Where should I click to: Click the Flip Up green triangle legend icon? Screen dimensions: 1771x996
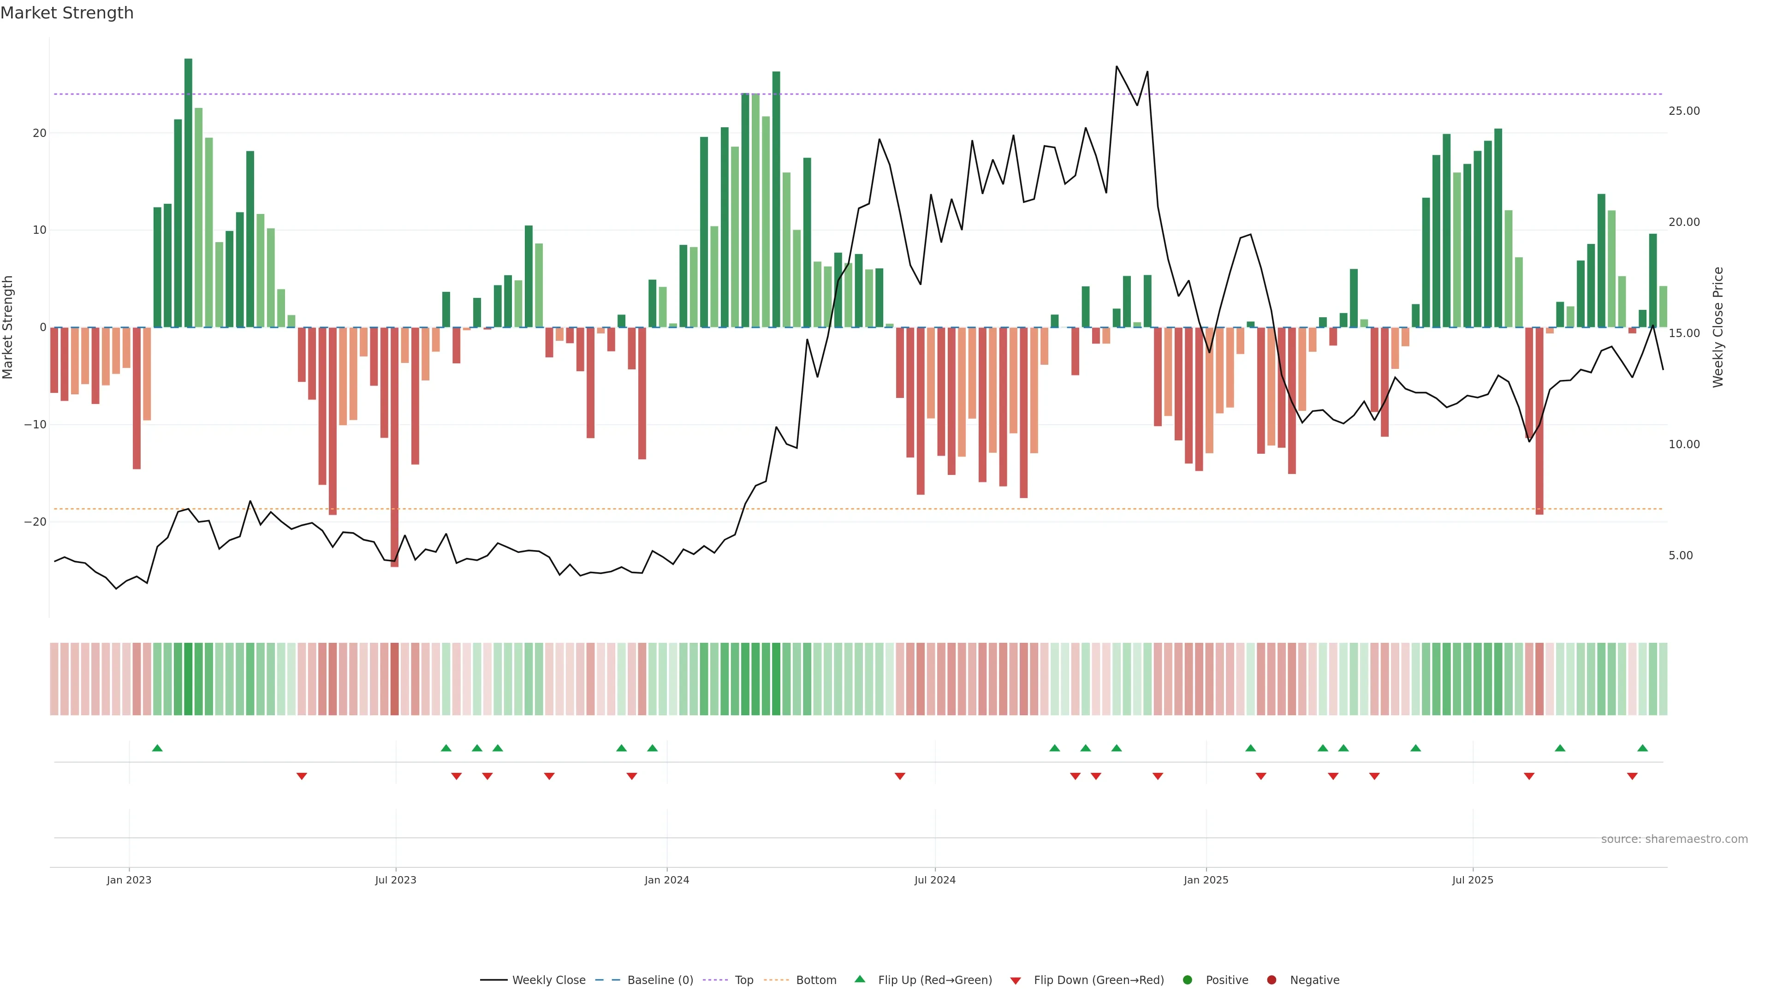859,979
